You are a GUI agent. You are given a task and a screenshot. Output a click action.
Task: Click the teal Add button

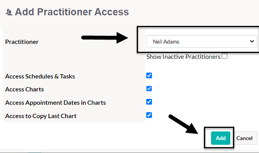click(x=220, y=138)
